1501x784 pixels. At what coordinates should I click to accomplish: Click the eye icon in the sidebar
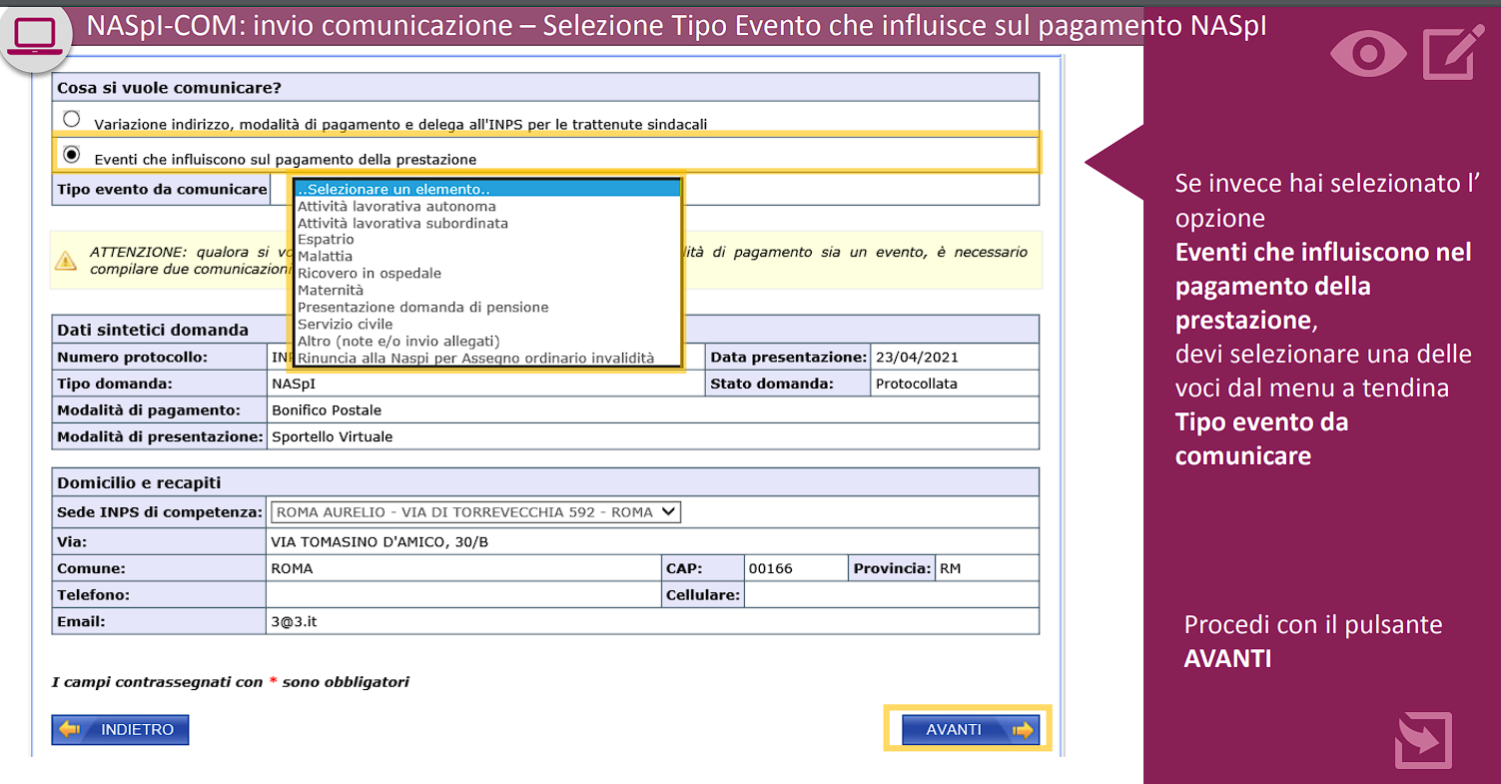1367,52
